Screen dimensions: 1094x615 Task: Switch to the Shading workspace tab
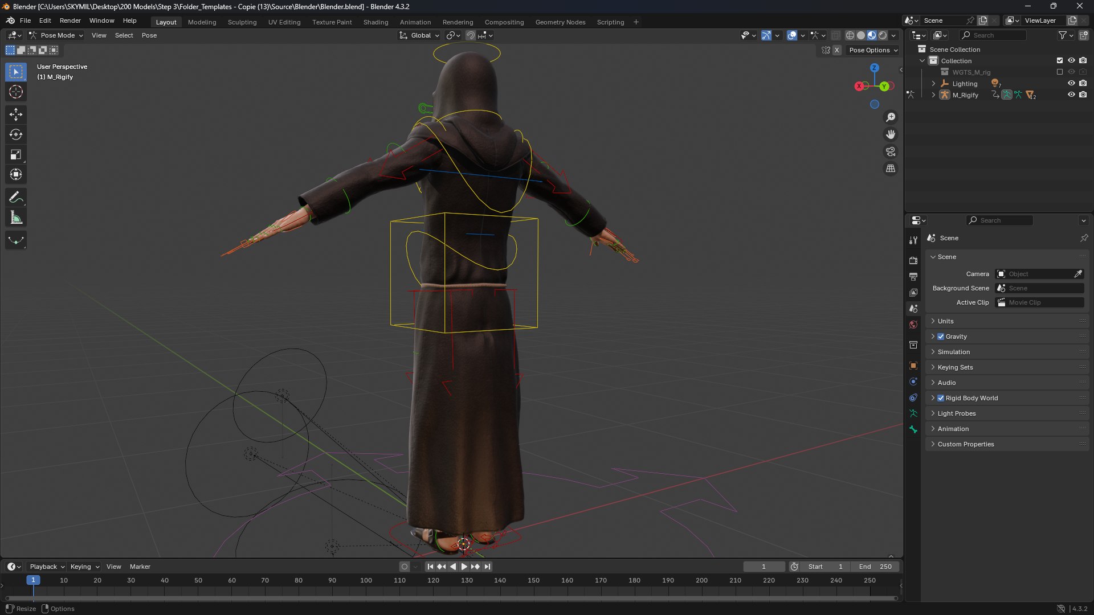coord(375,22)
